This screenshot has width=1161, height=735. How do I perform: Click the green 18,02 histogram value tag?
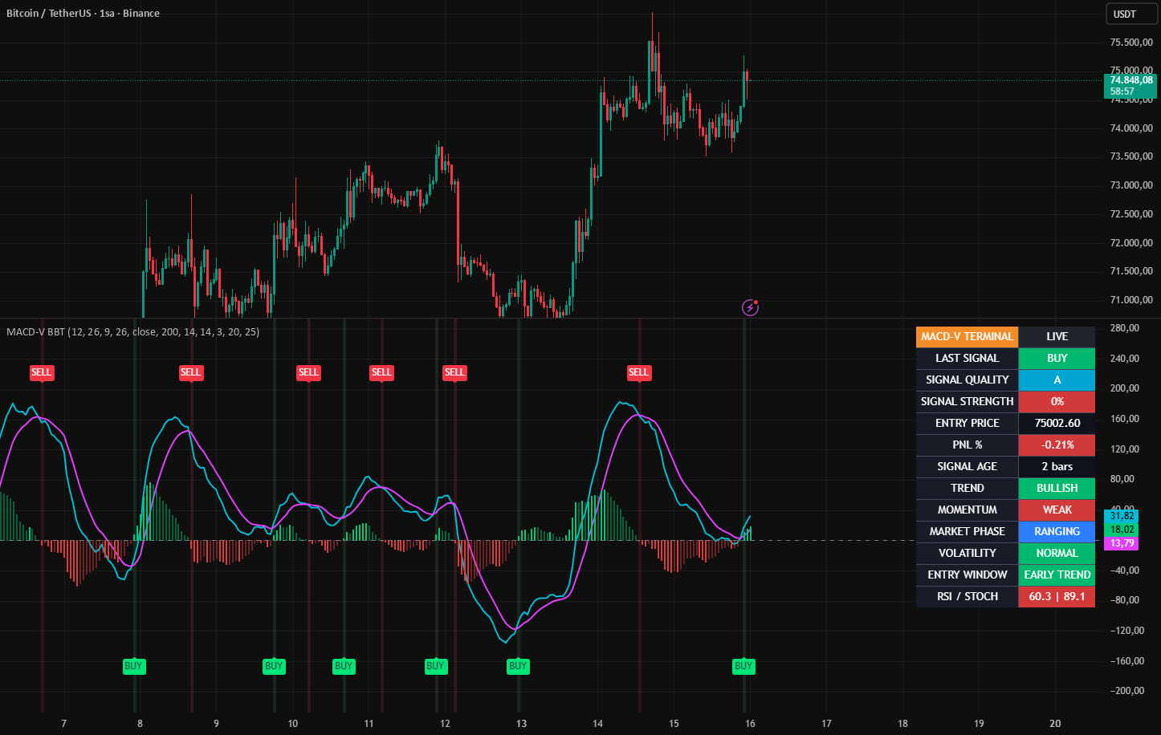[1122, 530]
